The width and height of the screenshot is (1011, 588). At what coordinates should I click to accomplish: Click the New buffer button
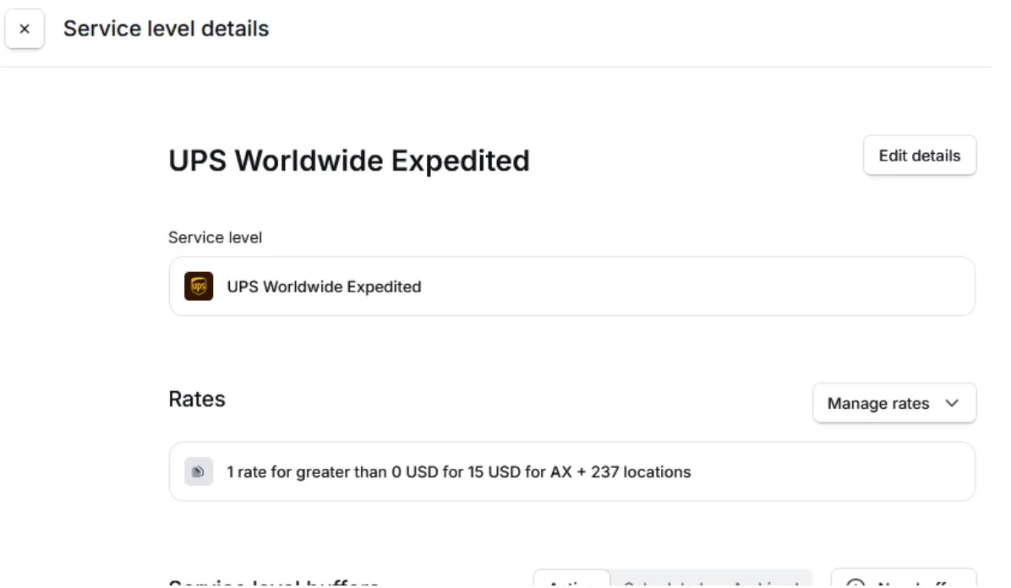903,583
